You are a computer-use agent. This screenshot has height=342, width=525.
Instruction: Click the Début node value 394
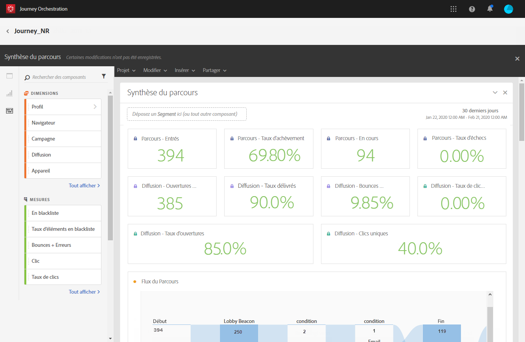click(x=158, y=330)
